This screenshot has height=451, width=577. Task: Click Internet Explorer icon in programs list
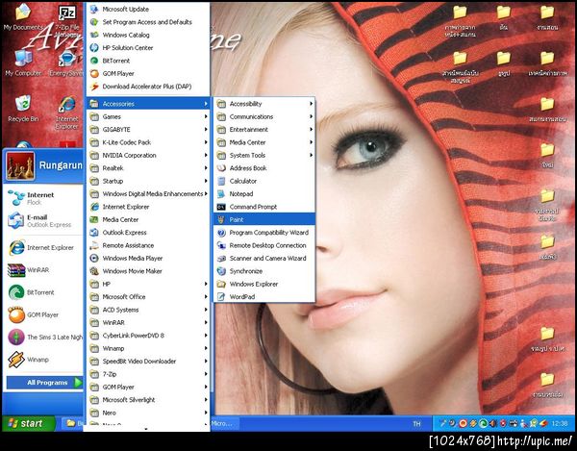point(94,207)
